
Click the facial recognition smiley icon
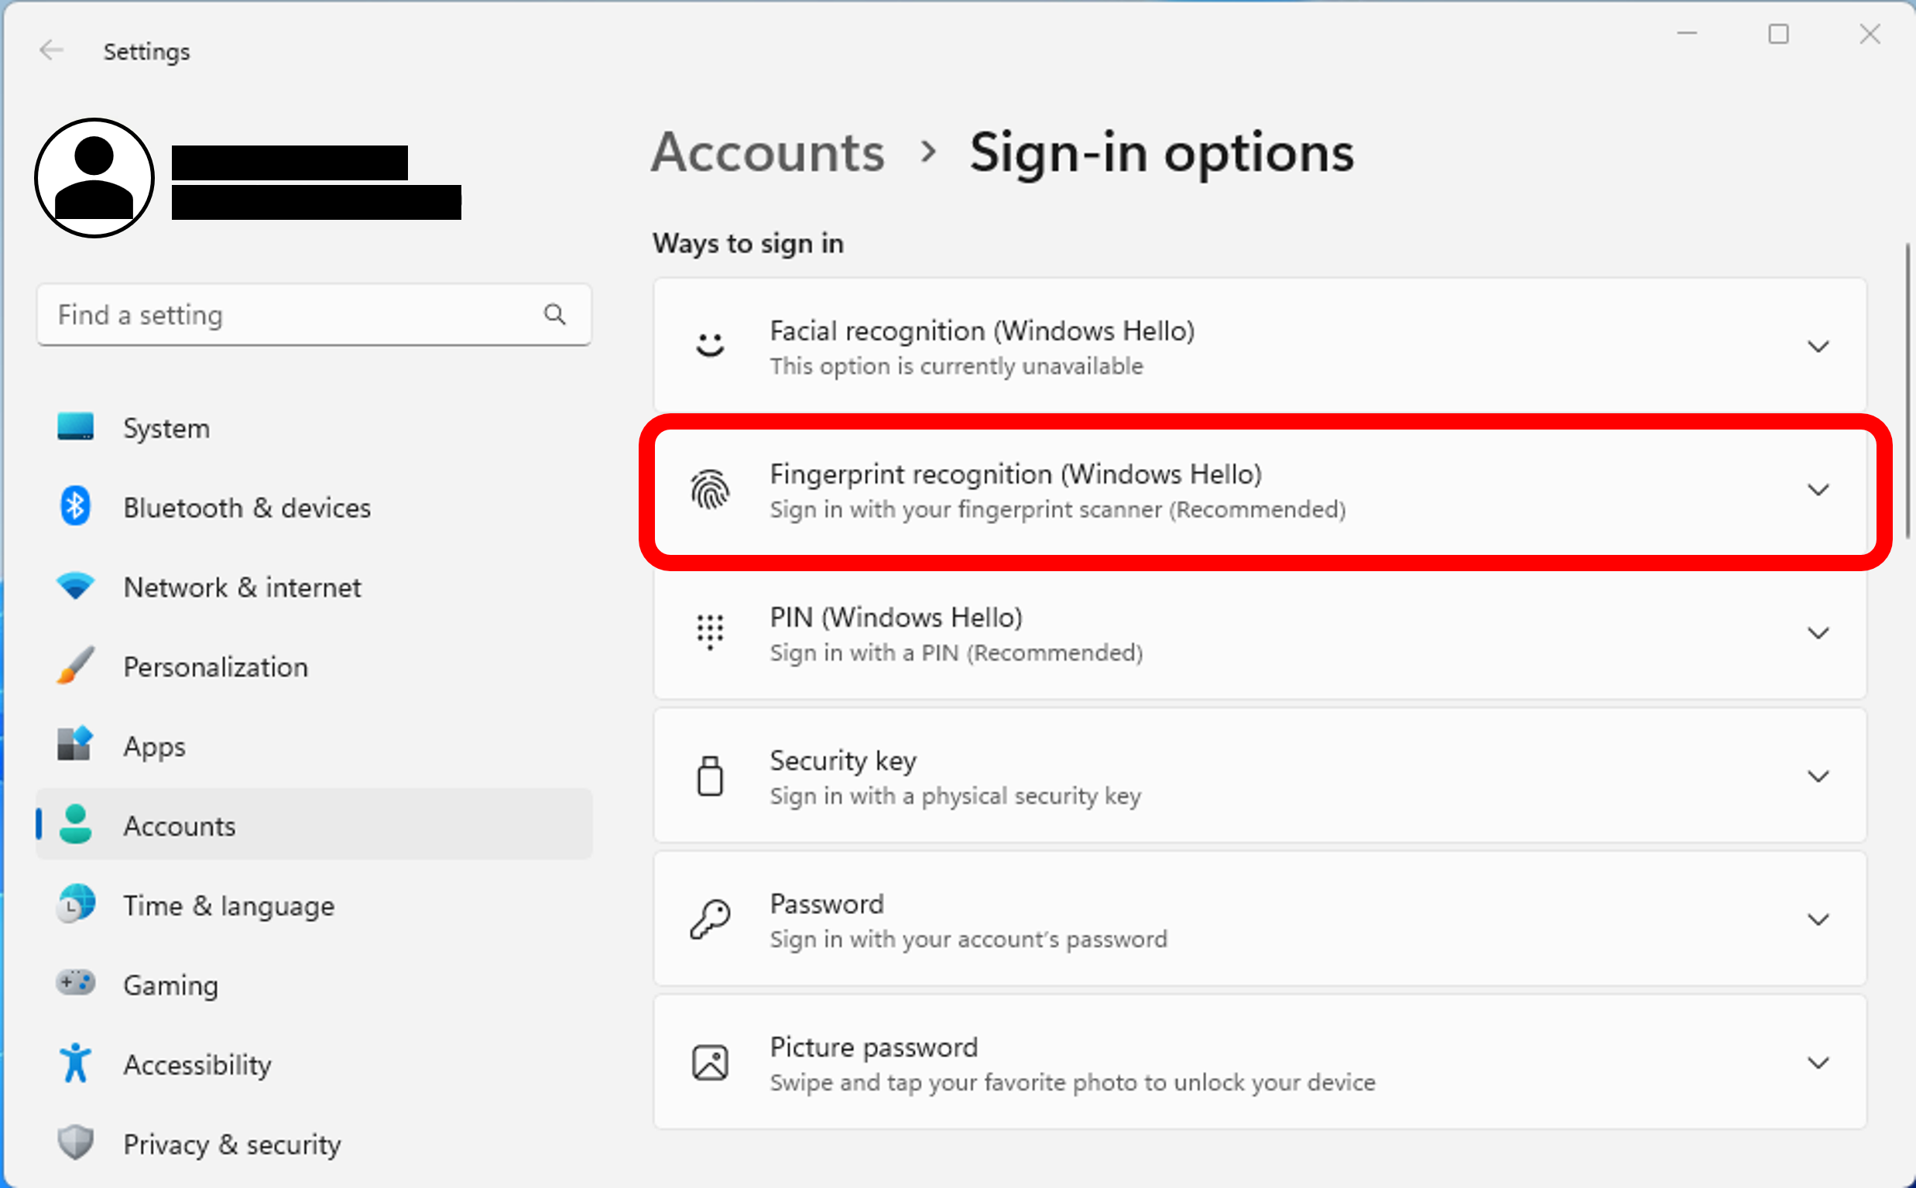coord(710,346)
